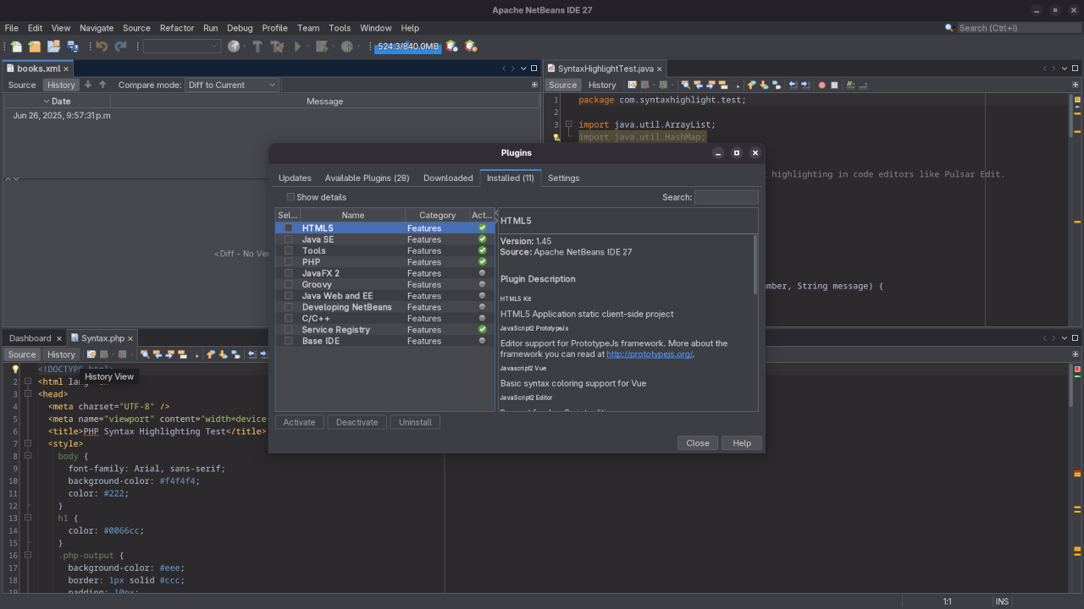Screen dimensions: 1084x609
Task: Click the Build Project hammer icon
Action: [x=258, y=47]
